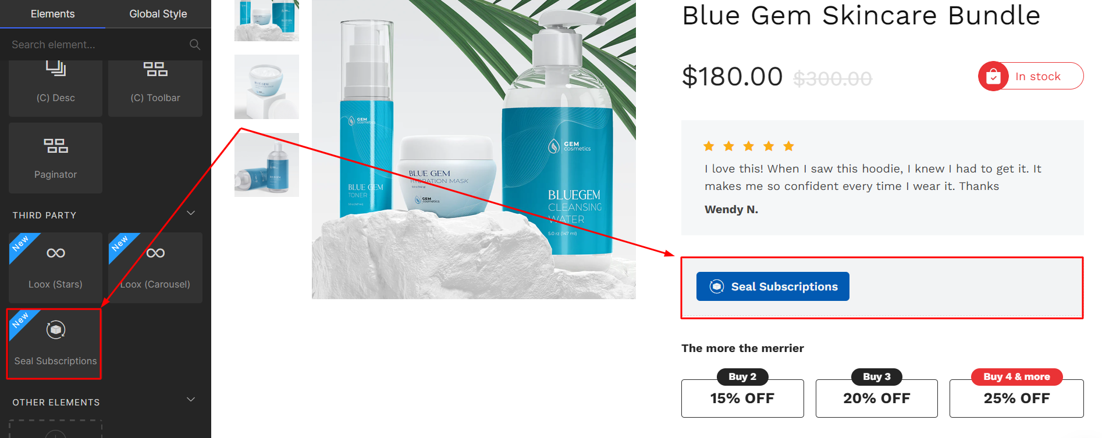This screenshot has width=1102, height=438.
Task: Collapse the Third Party section
Action: [191, 213]
